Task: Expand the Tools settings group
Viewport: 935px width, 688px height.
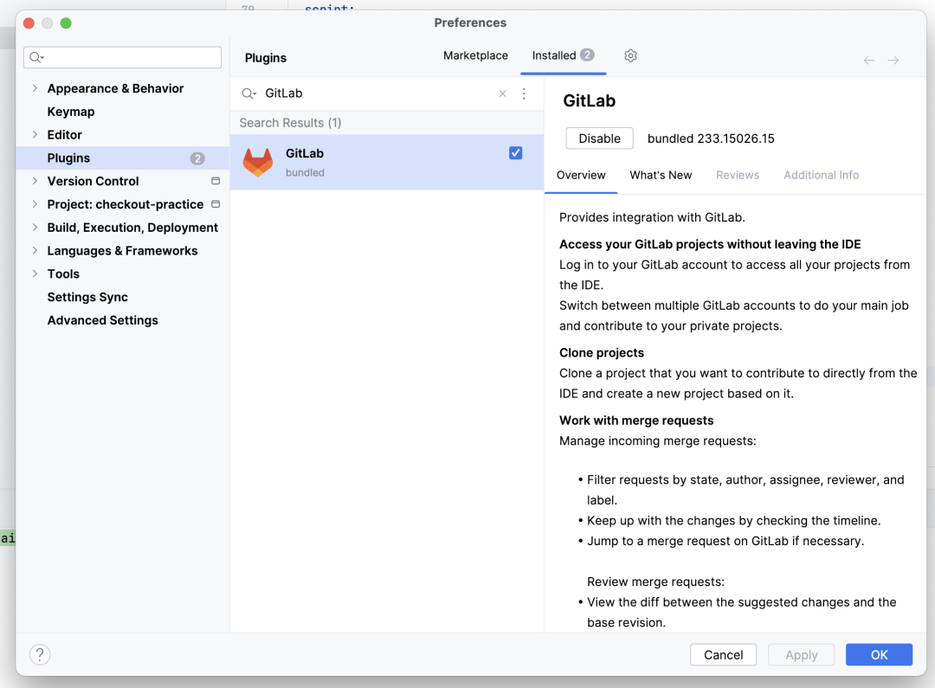Action: pos(35,273)
